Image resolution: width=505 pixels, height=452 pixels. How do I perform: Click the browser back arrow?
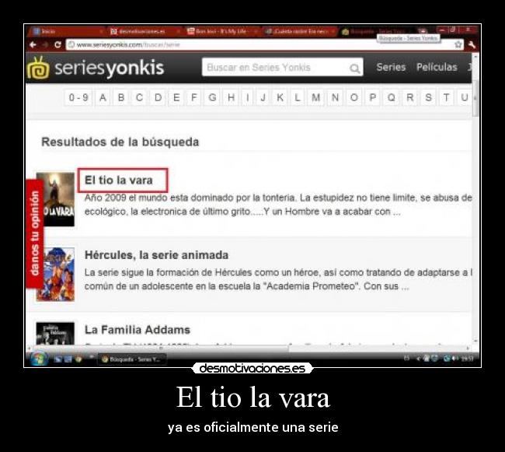pyautogui.click(x=33, y=44)
